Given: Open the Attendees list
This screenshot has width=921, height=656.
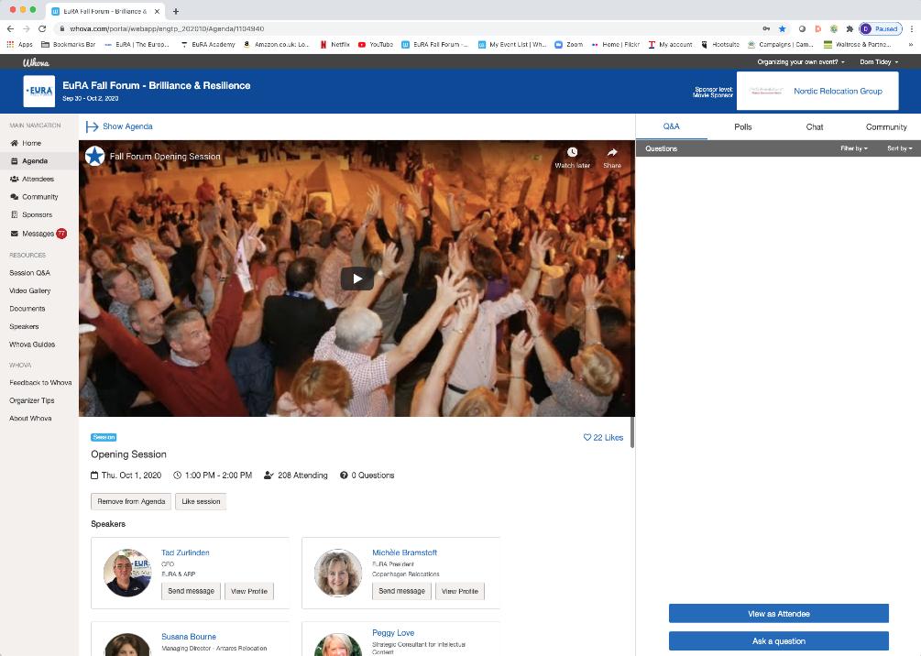Looking at the screenshot, I should 32,179.
